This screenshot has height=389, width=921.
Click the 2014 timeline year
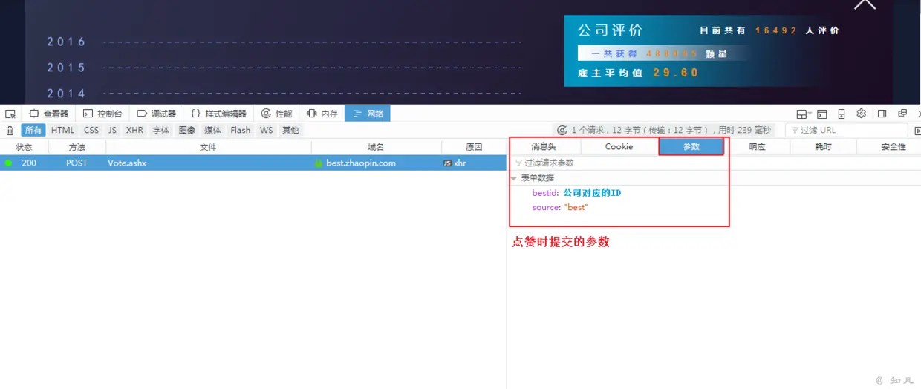pos(67,94)
